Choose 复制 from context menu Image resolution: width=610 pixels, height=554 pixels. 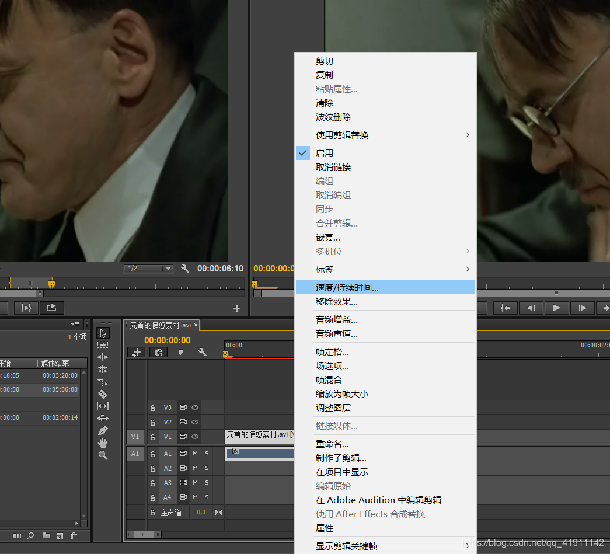point(385,75)
